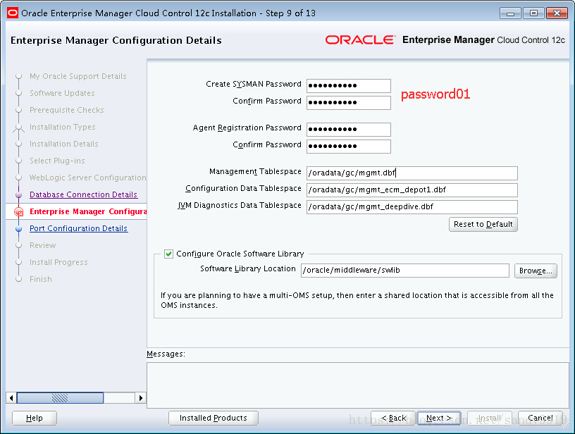Click the Port Configuration Details step bullet
Screen dimensions: 575x434
point(19,229)
